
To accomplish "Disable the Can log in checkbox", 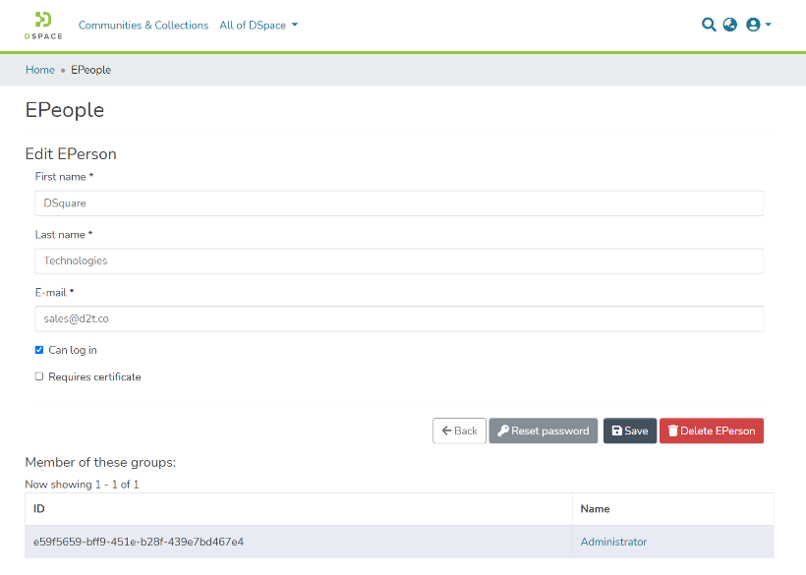I will click(38, 349).
